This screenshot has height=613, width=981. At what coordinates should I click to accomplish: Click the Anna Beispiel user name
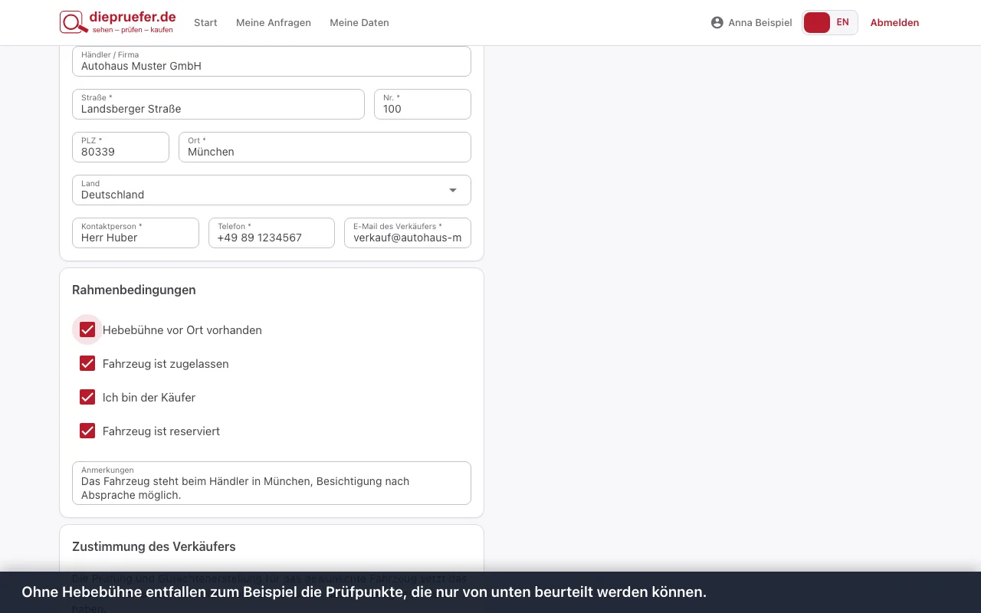click(760, 23)
